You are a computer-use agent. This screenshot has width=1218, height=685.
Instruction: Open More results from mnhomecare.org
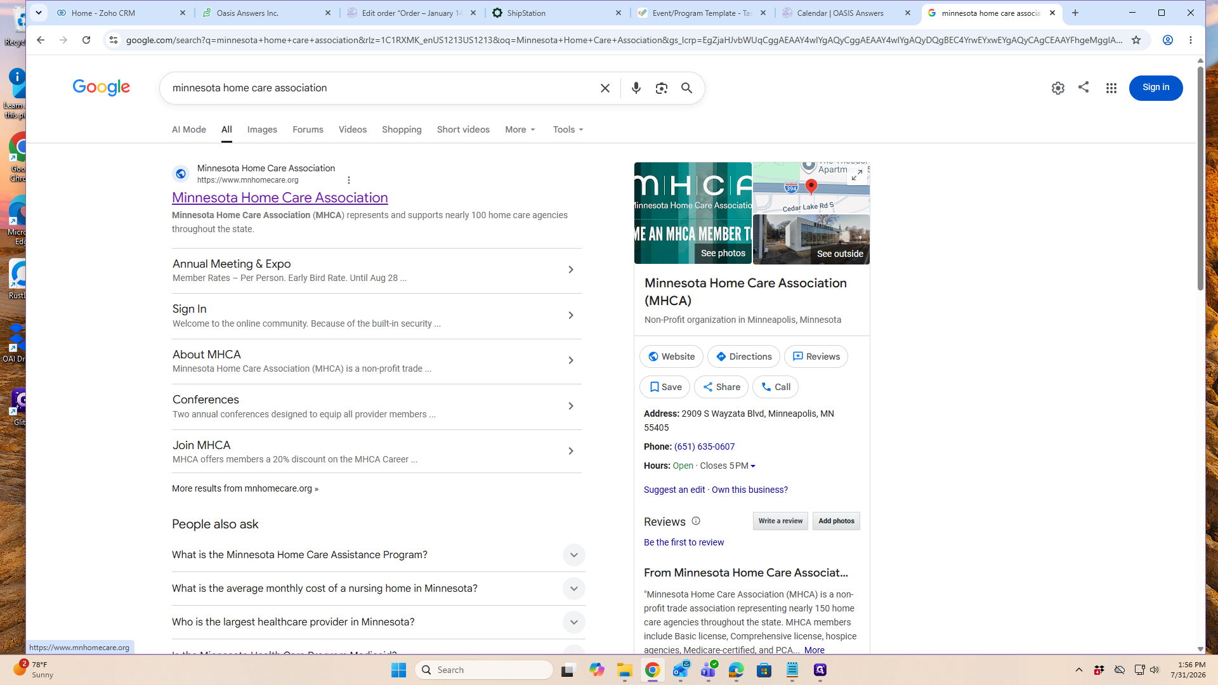tap(245, 488)
